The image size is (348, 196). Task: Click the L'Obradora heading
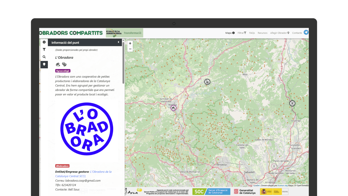(64, 57)
